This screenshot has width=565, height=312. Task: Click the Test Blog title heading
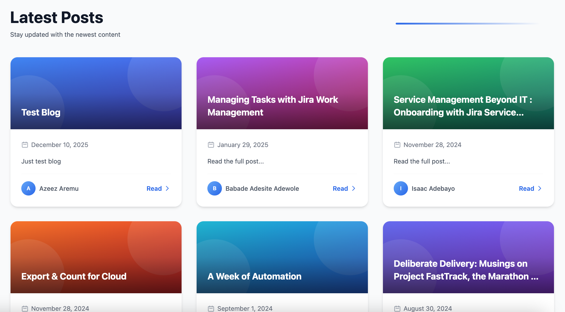click(41, 112)
